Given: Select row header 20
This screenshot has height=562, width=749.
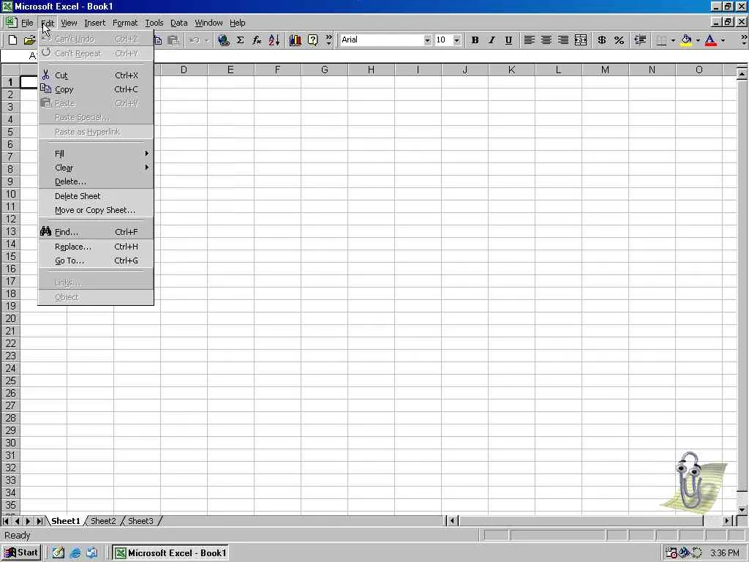Looking at the screenshot, I should coord(10,318).
